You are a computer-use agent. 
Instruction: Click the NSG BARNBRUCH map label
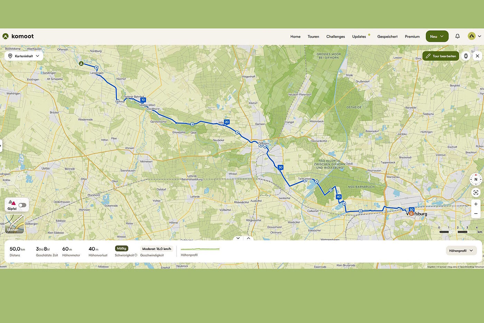point(361,187)
